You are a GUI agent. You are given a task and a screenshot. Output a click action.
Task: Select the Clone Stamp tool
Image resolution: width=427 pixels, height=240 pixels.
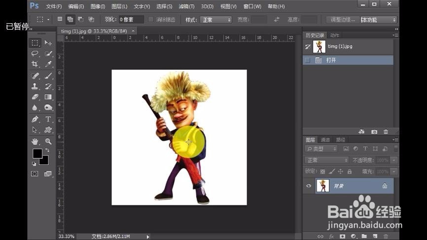(35, 86)
